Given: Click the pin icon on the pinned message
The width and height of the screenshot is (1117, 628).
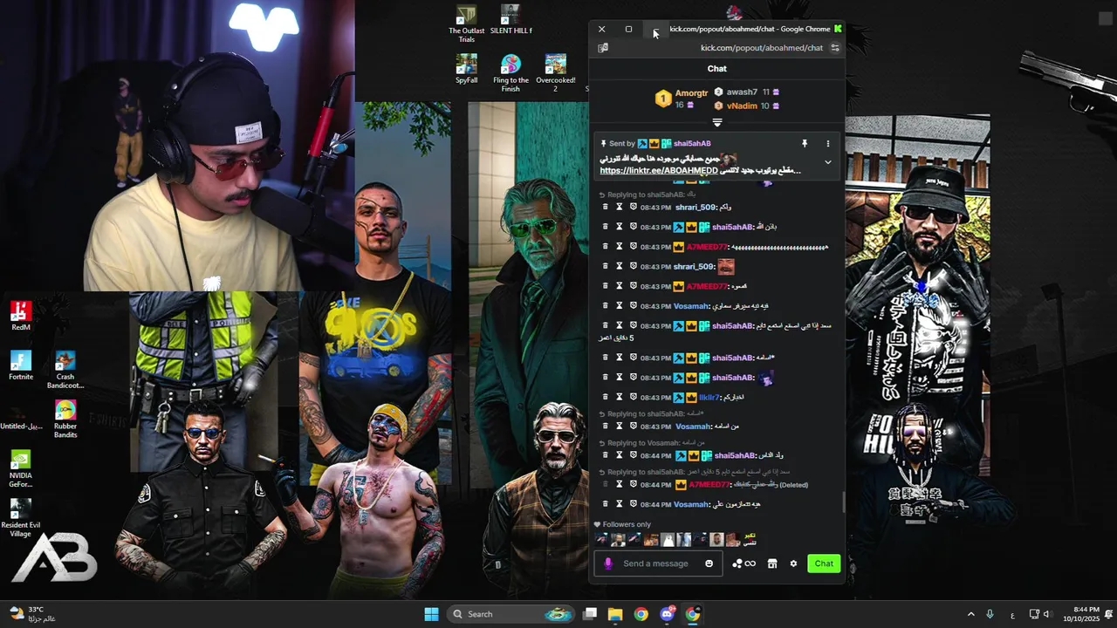Looking at the screenshot, I should (805, 143).
